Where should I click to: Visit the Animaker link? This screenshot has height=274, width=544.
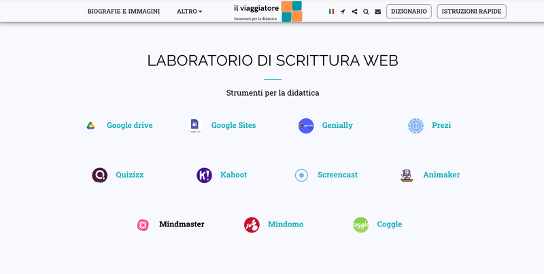(x=441, y=175)
